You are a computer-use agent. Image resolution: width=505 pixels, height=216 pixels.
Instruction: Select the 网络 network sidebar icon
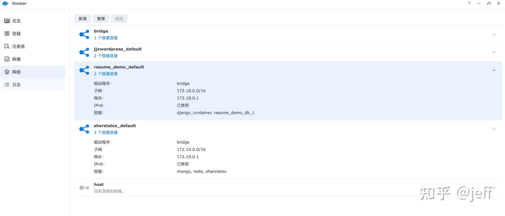tap(7, 72)
